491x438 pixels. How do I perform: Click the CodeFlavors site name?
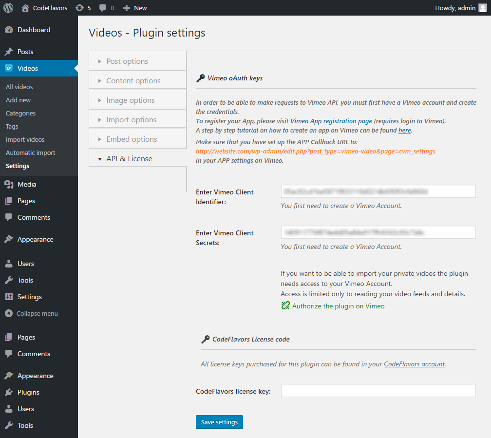(50, 8)
